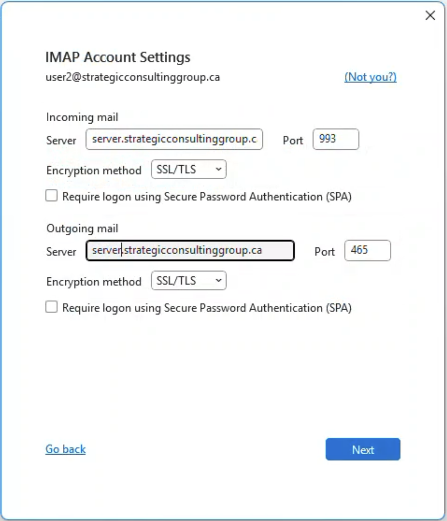This screenshot has height=521, width=447.
Task: Click incoming "Require logon using SPA" label
Action: tap(207, 196)
